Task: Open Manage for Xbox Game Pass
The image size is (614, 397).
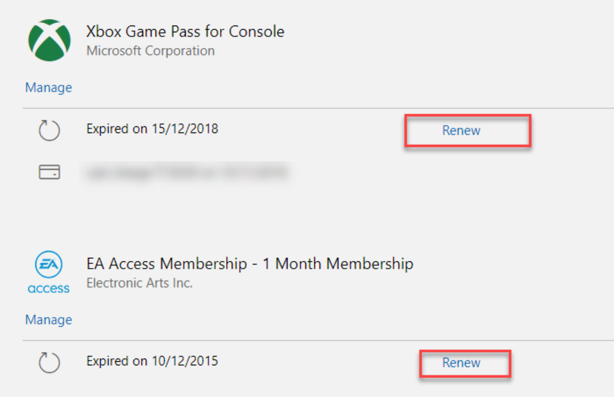Action: coord(49,87)
